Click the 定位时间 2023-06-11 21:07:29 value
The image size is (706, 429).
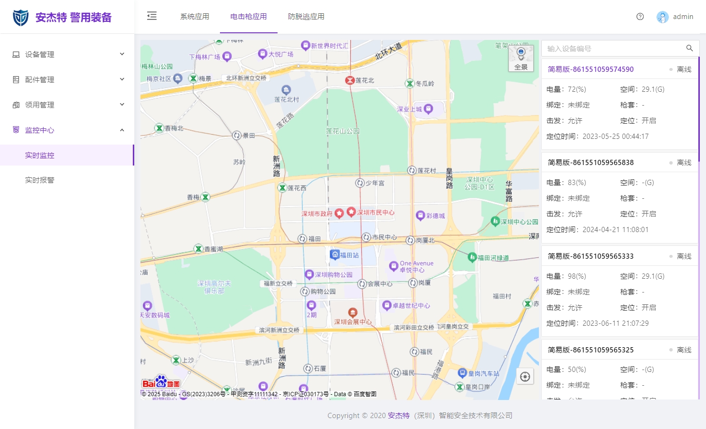[616, 323]
